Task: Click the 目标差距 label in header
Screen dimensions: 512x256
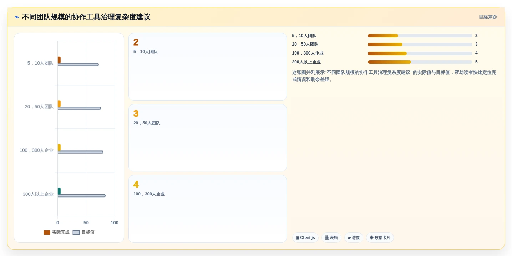Action: click(488, 17)
